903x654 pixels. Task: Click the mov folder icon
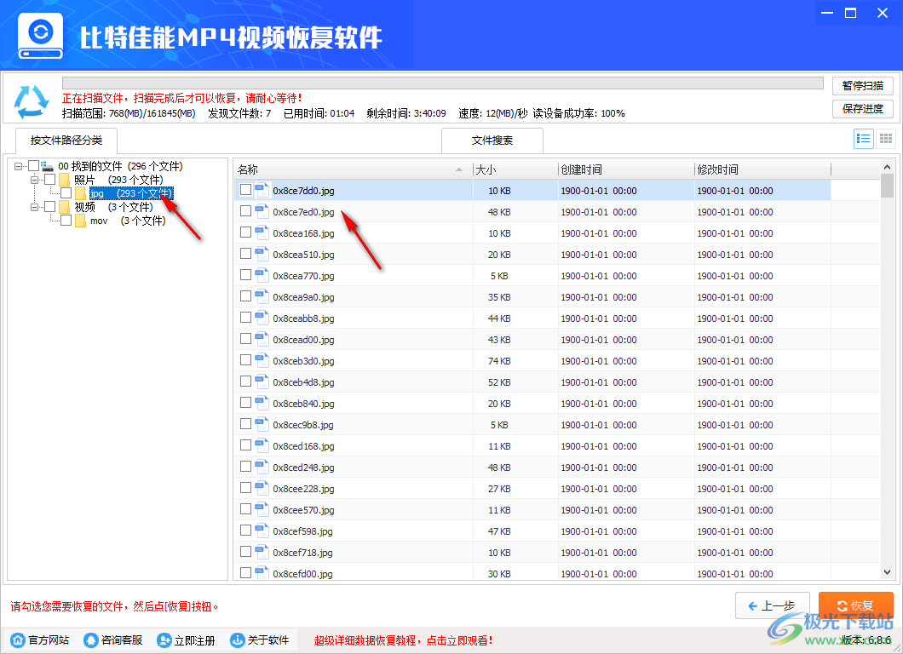coord(80,221)
